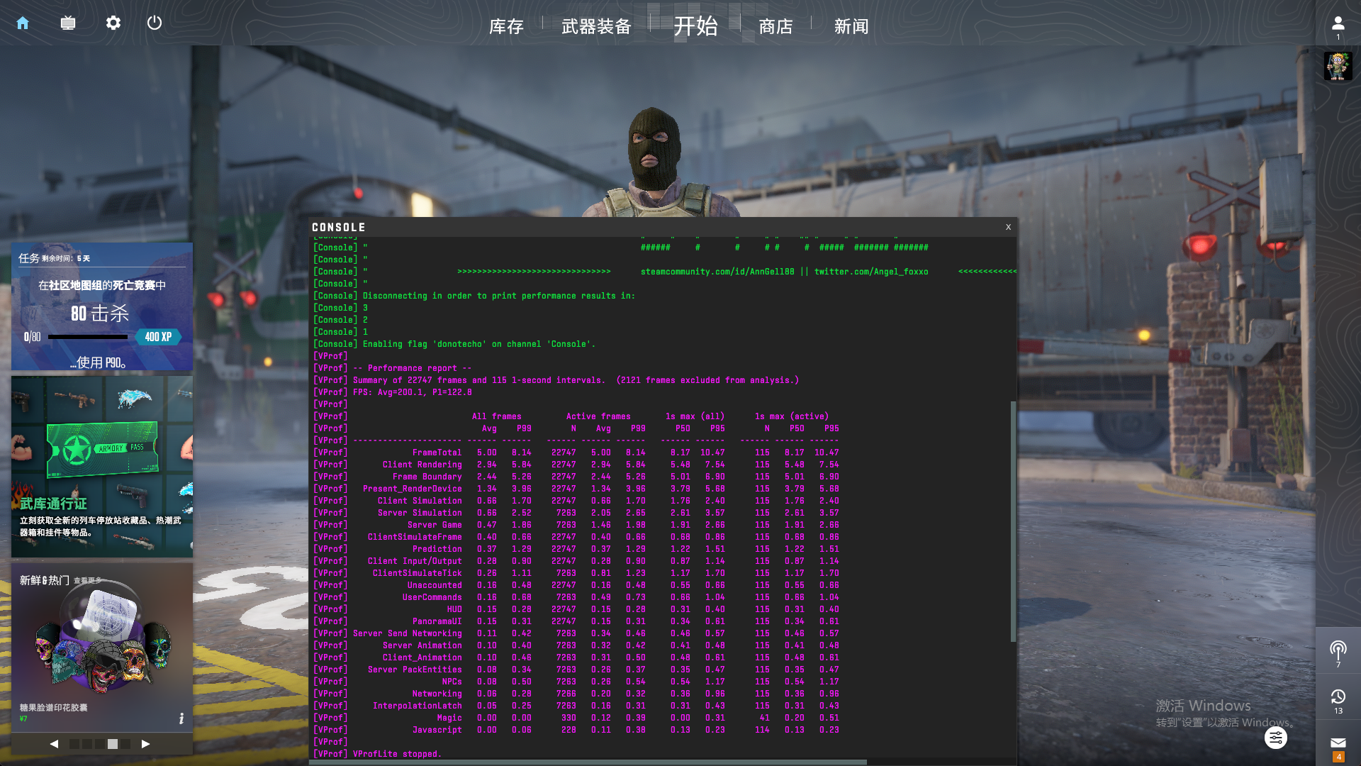Click the InterpolationLatch row label
The height and width of the screenshot is (766, 1361).
pos(418,706)
